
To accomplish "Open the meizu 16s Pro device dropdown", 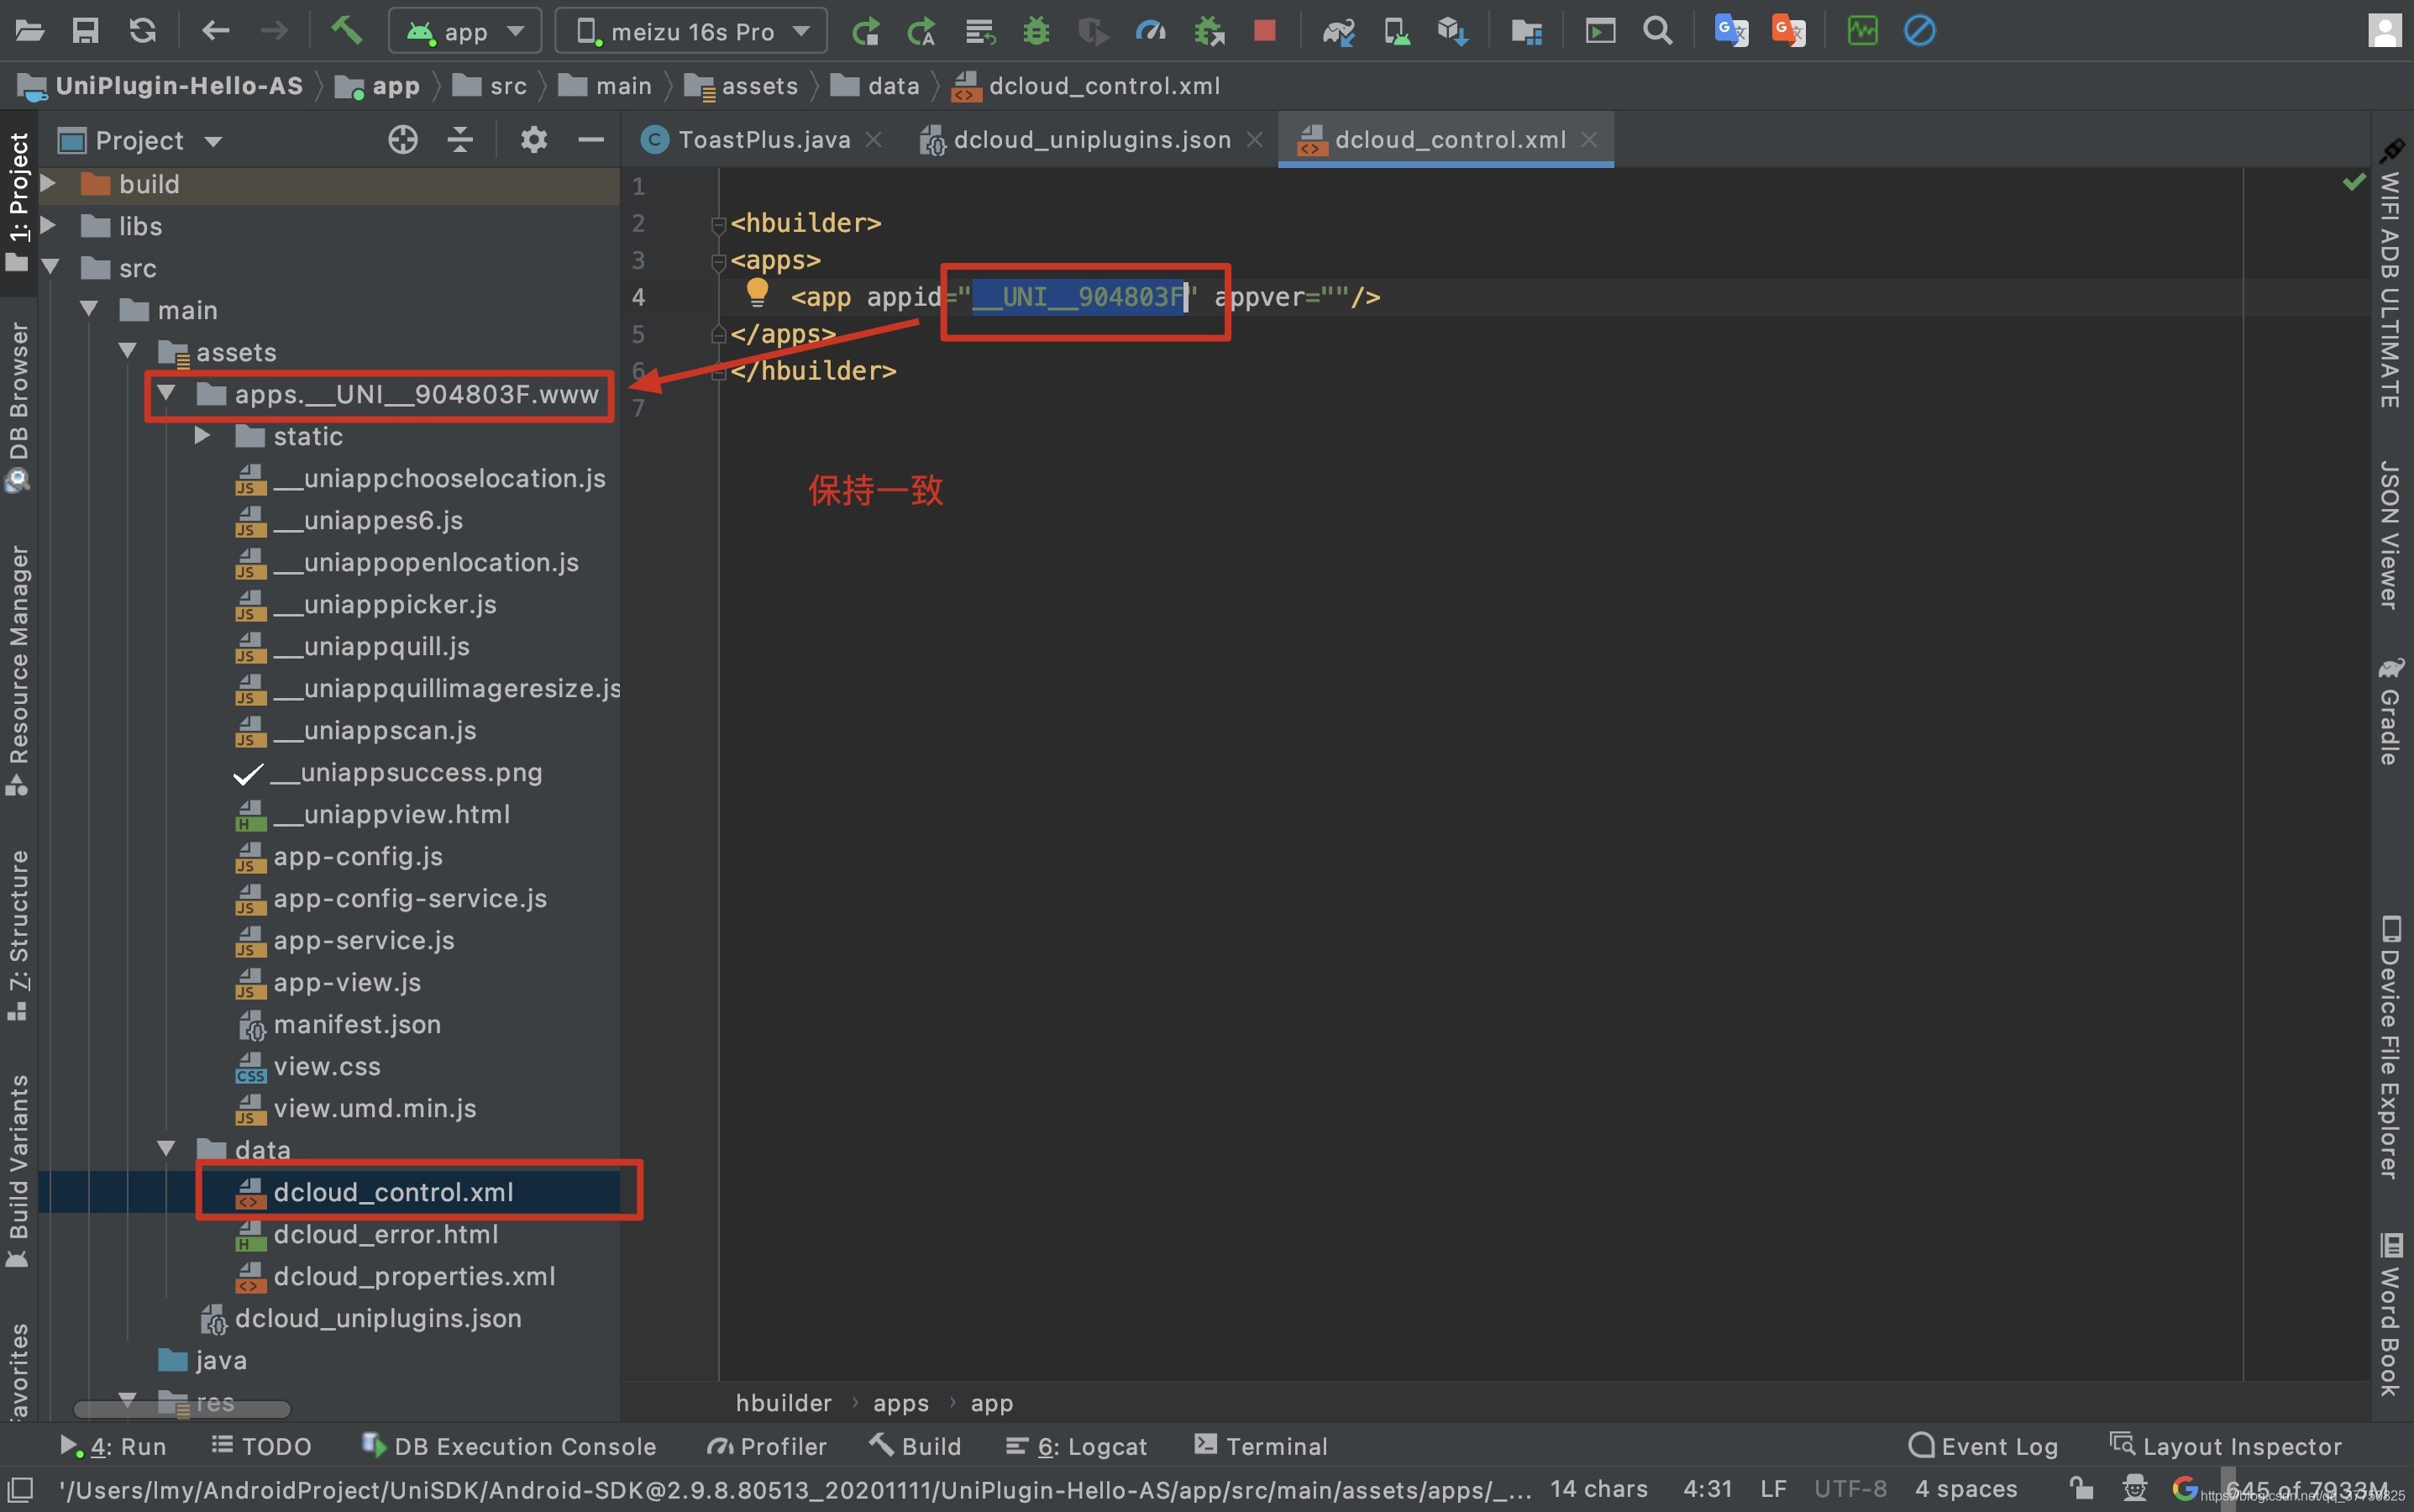I will [x=691, y=31].
